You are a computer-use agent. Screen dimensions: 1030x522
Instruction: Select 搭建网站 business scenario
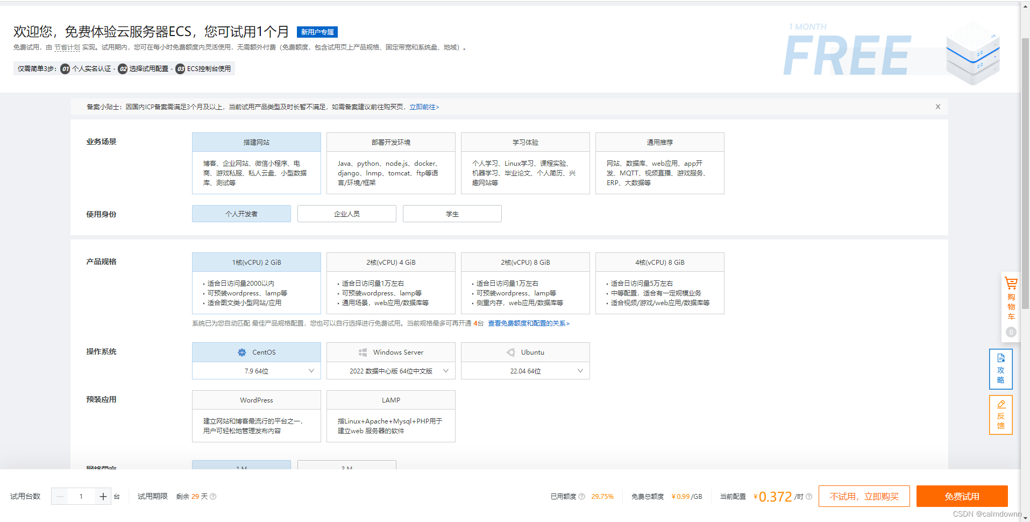(x=257, y=163)
